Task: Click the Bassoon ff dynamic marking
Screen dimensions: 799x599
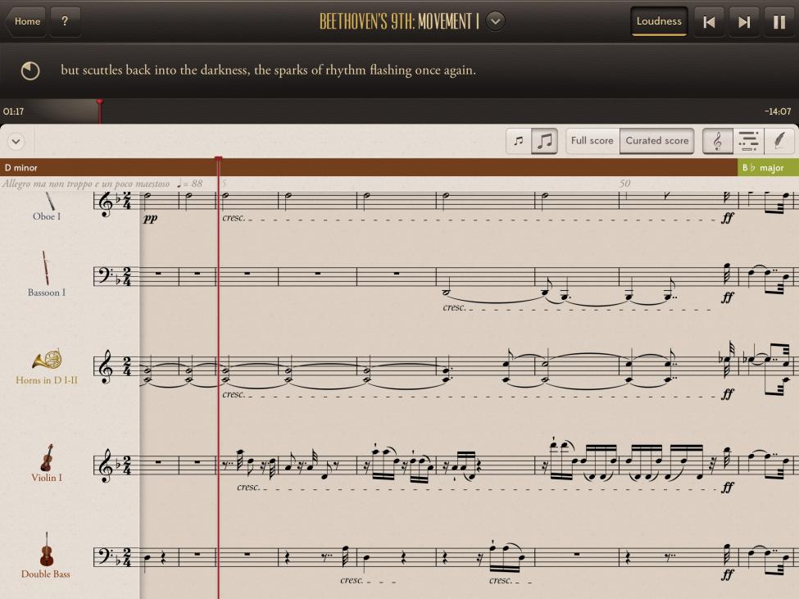Action: (728, 297)
